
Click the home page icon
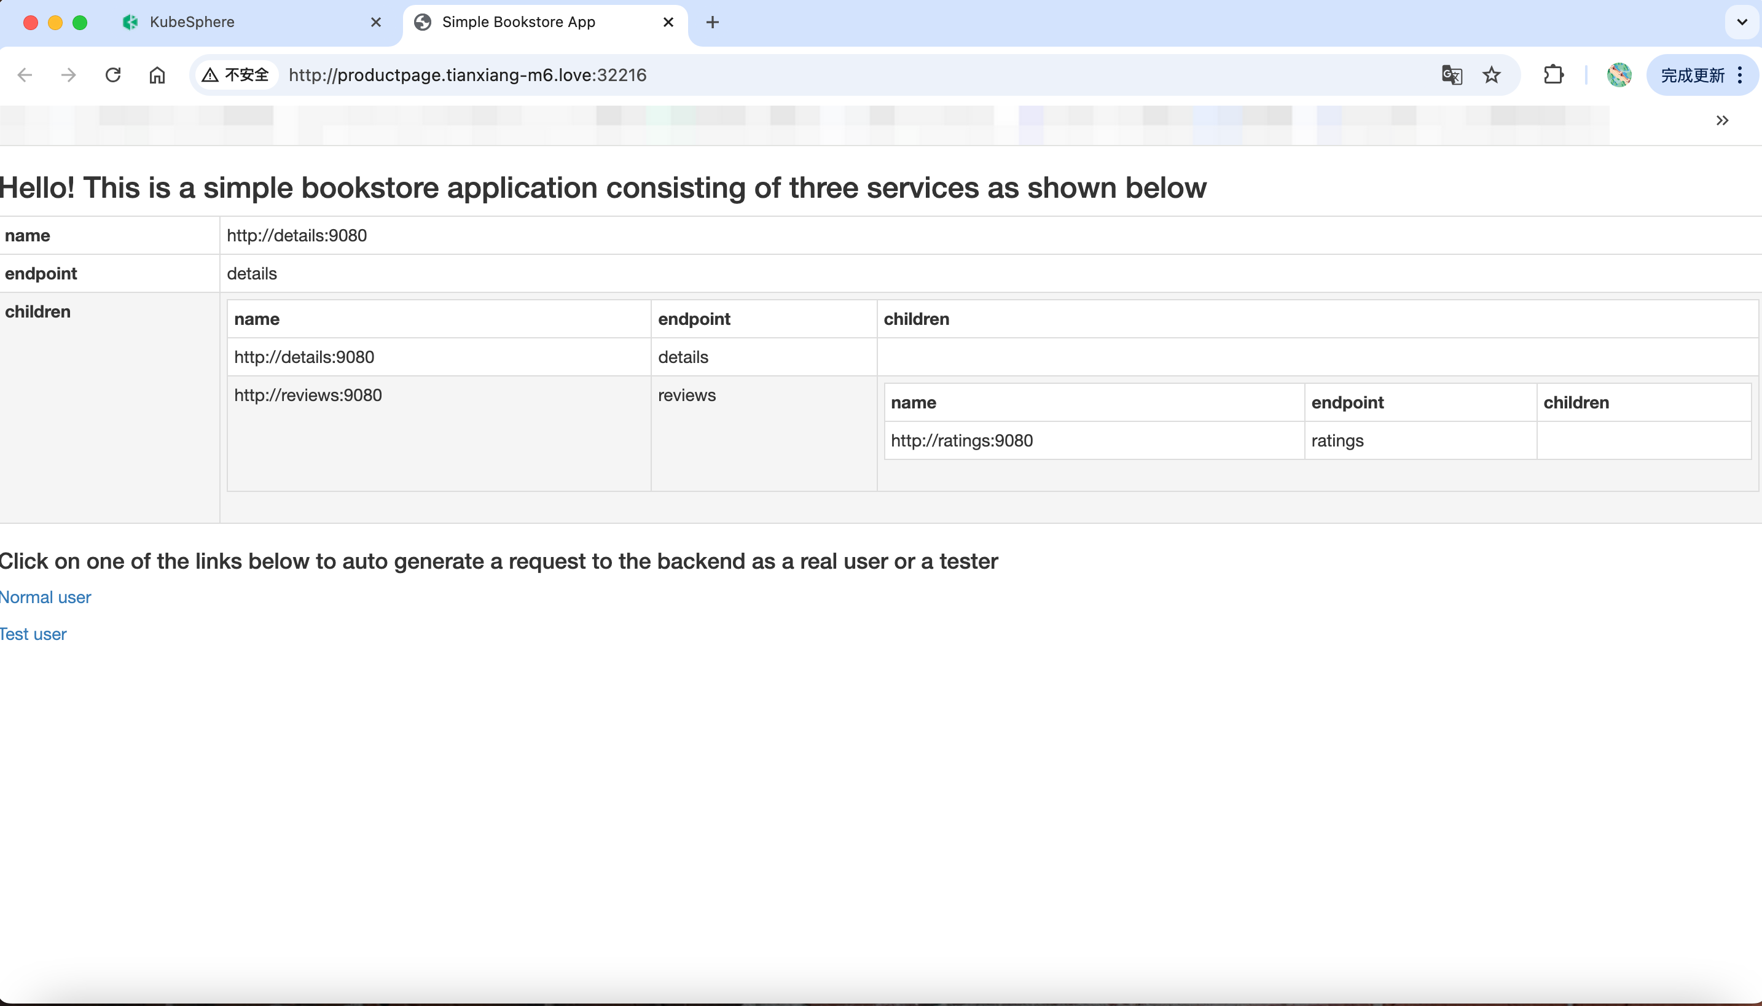point(157,75)
